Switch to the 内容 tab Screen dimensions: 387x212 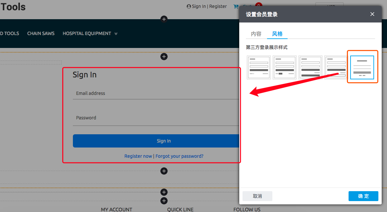256,34
